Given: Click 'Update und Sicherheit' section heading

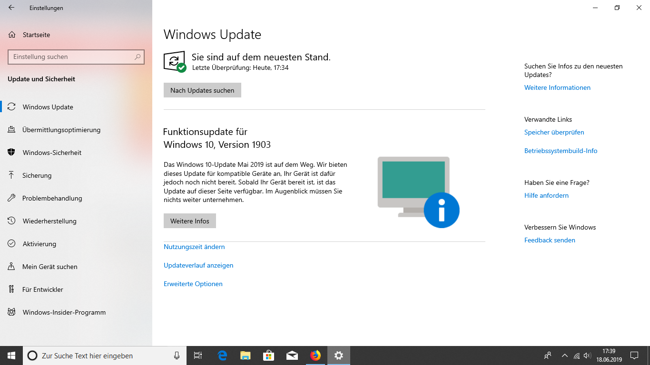Looking at the screenshot, I should [41, 79].
